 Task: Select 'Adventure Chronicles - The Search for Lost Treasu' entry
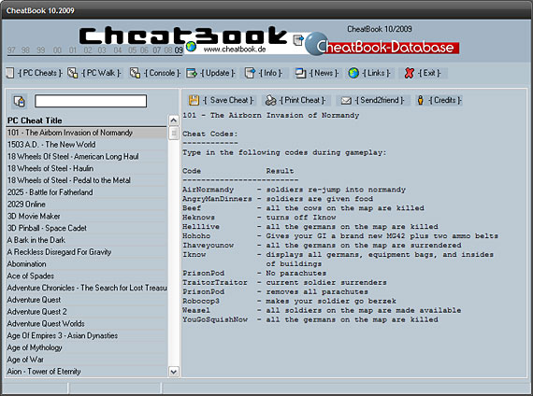click(86, 288)
